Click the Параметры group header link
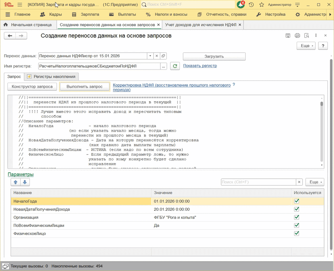334x271 pixels. coord(21,175)
